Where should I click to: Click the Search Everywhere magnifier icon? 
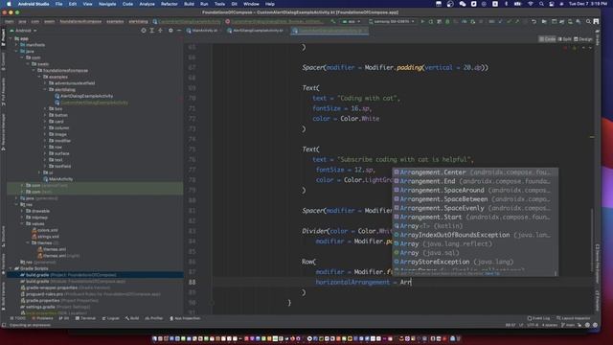(588, 21)
